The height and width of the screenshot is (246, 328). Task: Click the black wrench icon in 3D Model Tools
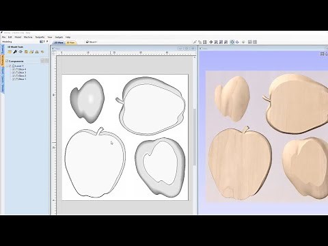(x=15, y=52)
